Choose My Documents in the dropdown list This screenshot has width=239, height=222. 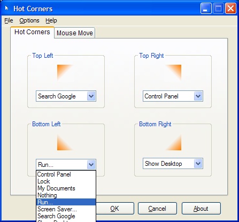tap(66, 188)
